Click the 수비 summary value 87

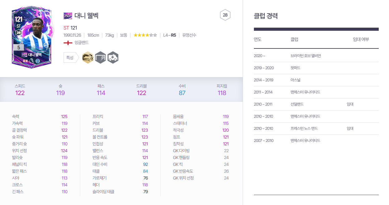(182, 93)
